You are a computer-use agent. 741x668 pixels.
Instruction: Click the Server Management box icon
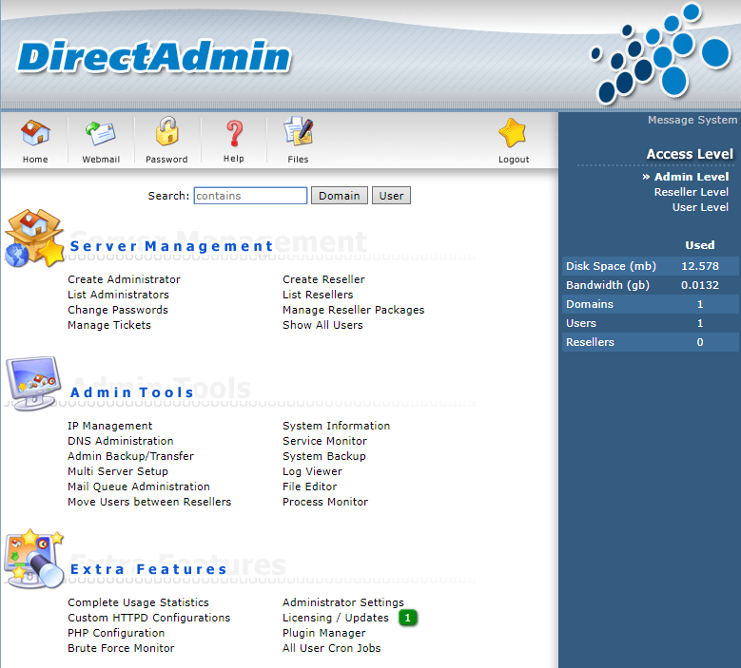(x=34, y=238)
